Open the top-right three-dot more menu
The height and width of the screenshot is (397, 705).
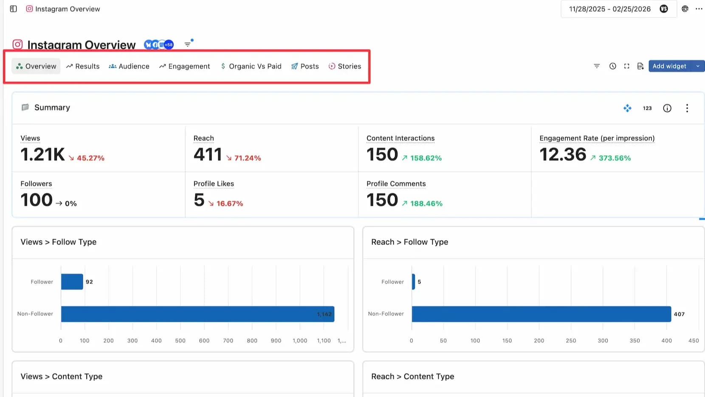click(699, 9)
